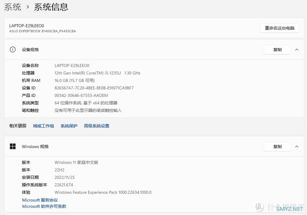Click the 机带 RAM label
The image size is (307, 215).
[31, 81]
